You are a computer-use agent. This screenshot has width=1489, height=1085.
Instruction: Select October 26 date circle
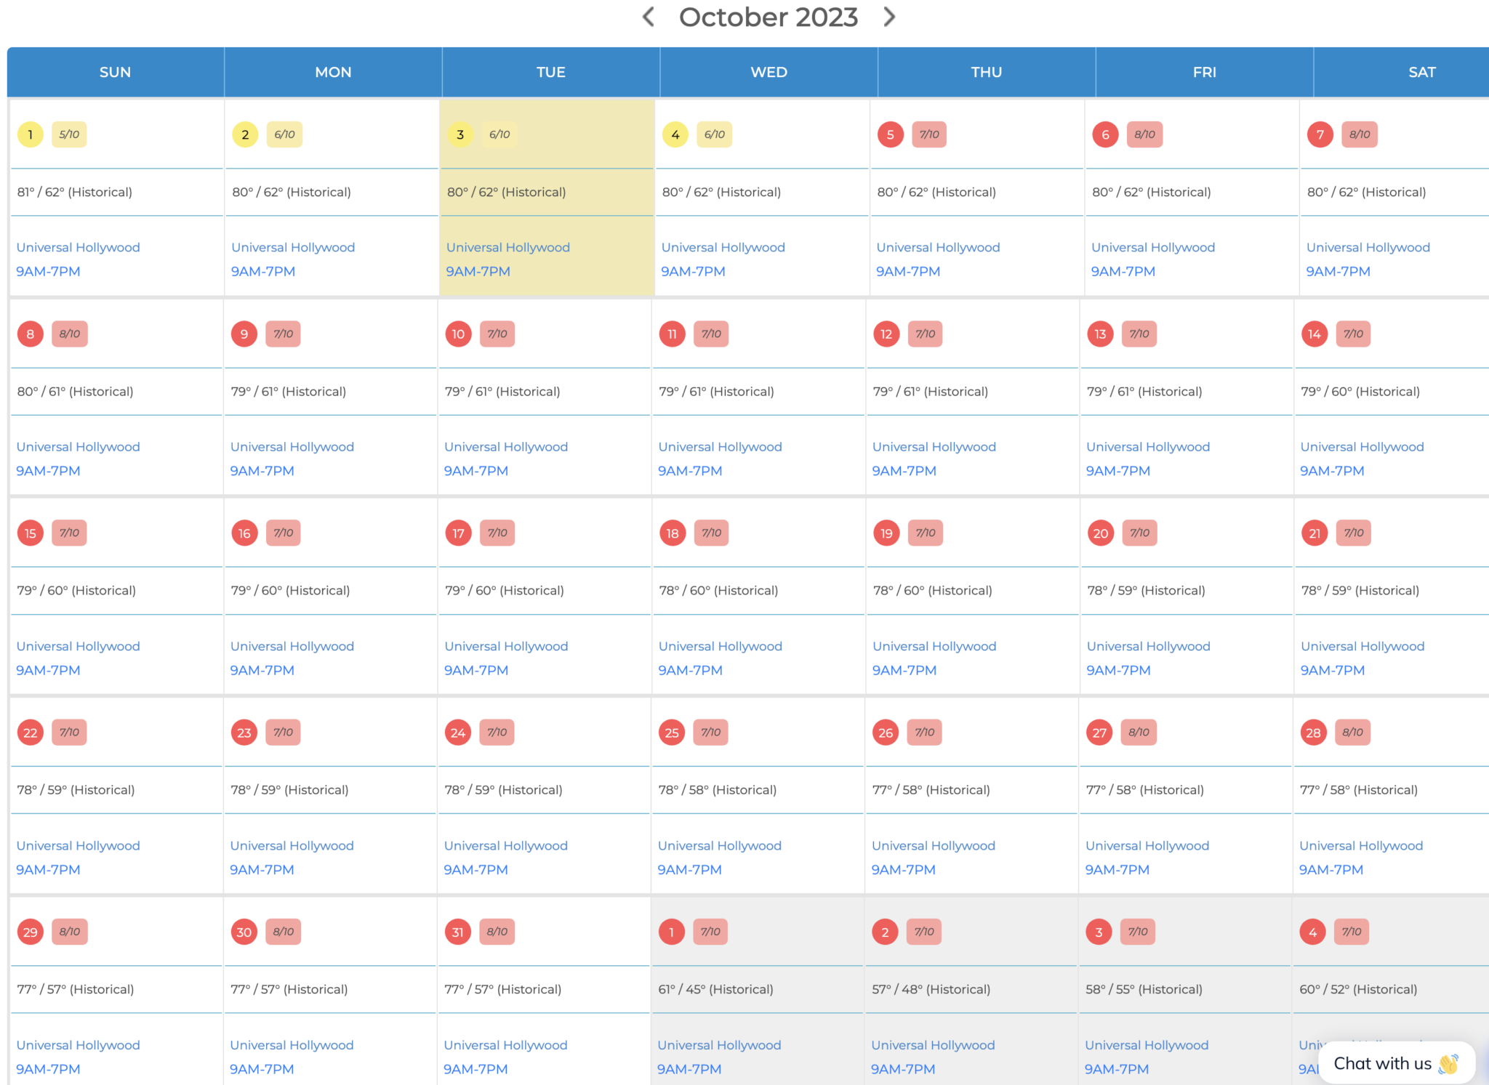coord(886,733)
